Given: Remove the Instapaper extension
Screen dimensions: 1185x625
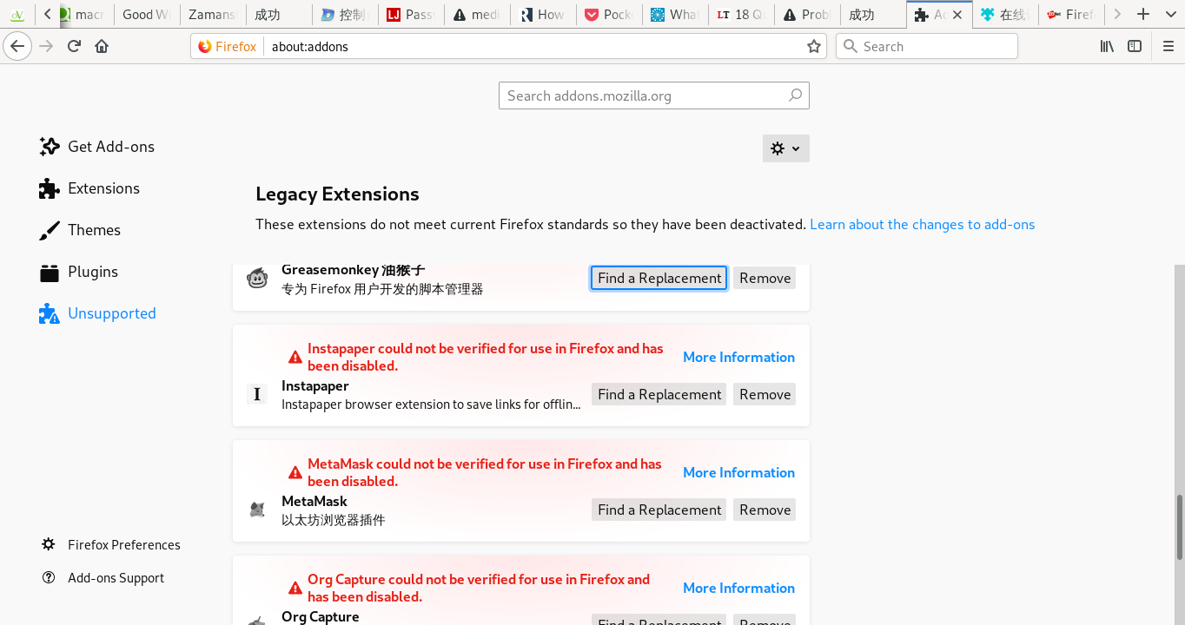Looking at the screenshot, I should click(765, 394).
